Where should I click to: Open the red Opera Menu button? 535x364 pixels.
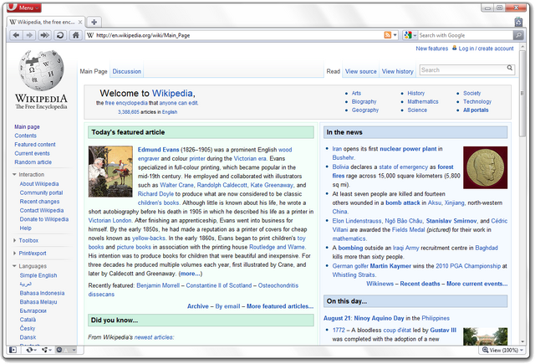pos(24,8)
